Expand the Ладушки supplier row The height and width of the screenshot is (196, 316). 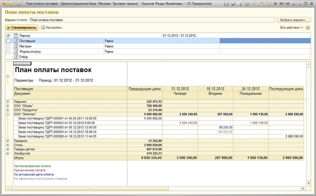(x=8, y=102)
